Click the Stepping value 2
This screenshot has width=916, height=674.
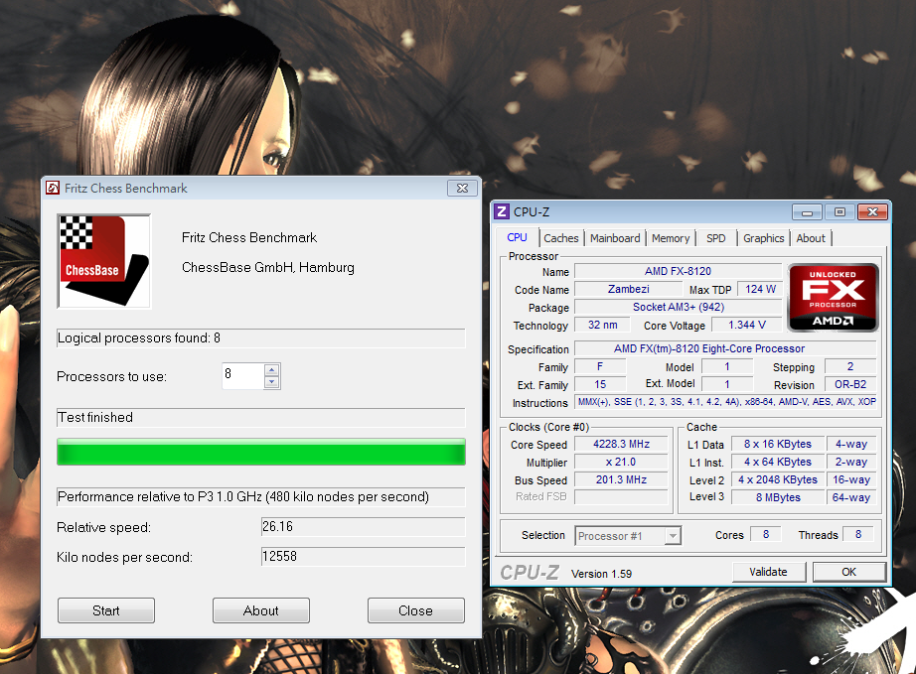pos(850,366)
